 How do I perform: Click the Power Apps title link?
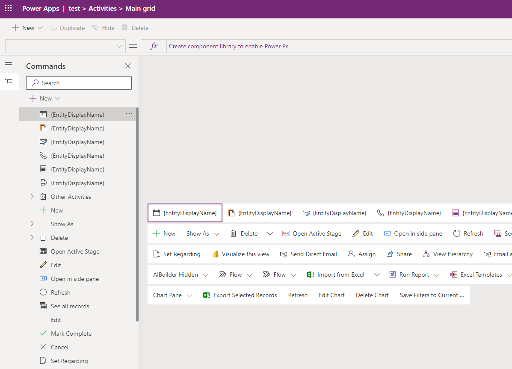point(41,9)
